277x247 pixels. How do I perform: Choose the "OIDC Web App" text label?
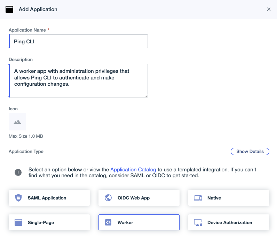[x=134, y=198]
